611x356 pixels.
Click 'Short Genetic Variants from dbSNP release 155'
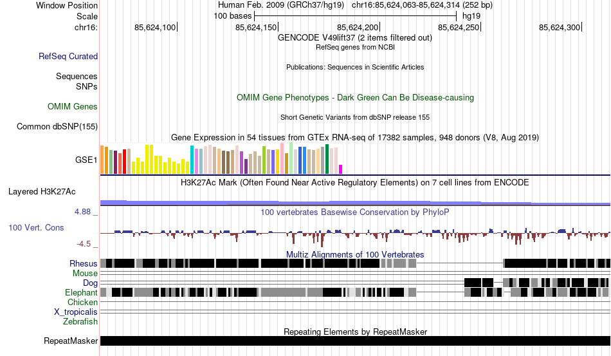(x=355, y=117)
